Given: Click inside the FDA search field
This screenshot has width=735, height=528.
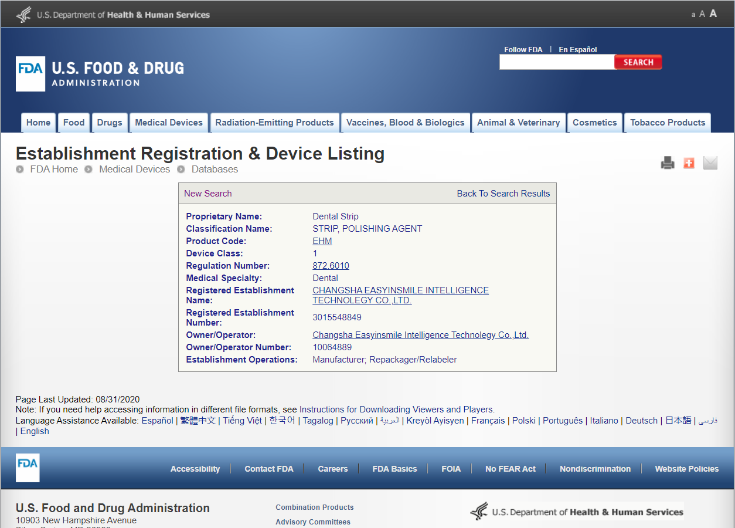Looking at the screenshot, I should 557,62.
